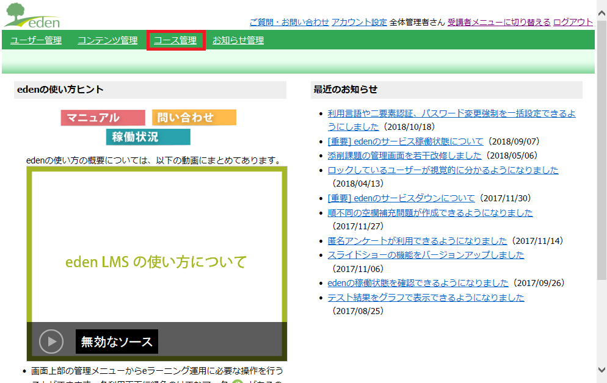Open ロックしているユーザー notice
Screen dimensions: 607x383
click(x=443, y=170)
